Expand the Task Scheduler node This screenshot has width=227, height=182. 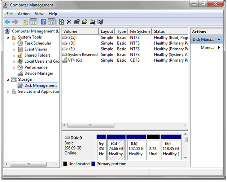[14, 44]
